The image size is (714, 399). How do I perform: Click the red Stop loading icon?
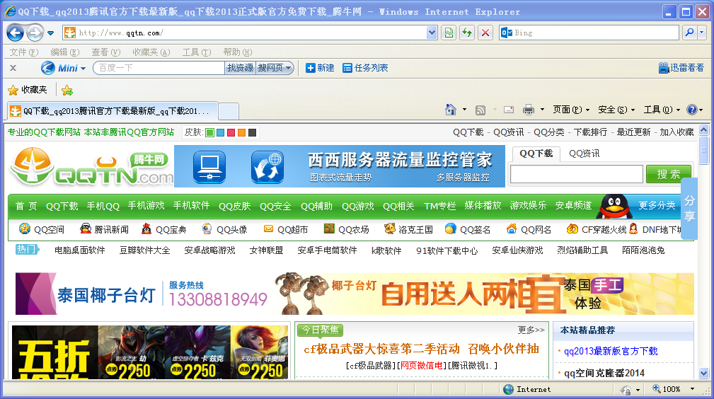point(485,33)
